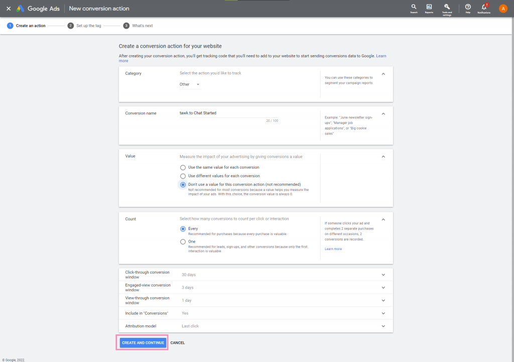Image resolution: width=514 pixels, height=362 pixels.
Task: Collapse the Conversion name section
Action: click(x=383, y=114)
